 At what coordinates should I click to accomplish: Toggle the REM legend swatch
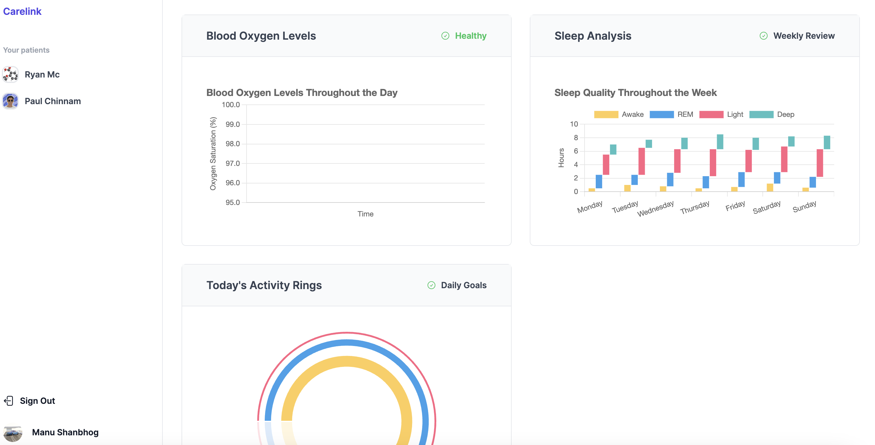[661, 114]
